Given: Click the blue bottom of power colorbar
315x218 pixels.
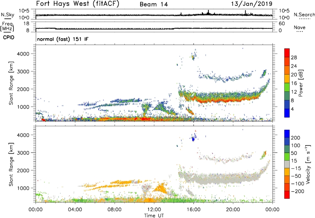Looking at the screenshot, I should [x=287, y=113].
